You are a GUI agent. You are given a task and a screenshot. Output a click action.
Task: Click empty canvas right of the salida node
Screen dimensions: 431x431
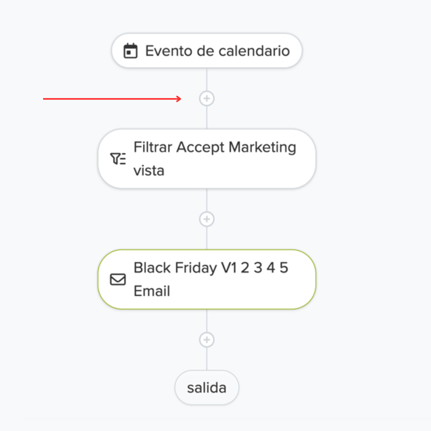(319, 388)
